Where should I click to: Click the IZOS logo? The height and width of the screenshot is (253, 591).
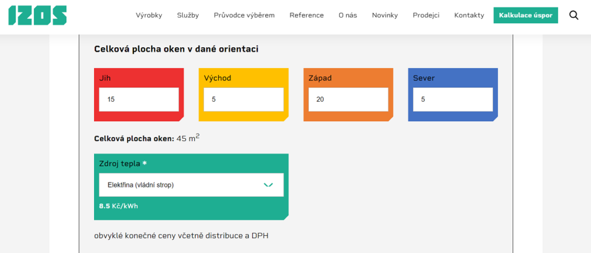click(x=38, y=15)
